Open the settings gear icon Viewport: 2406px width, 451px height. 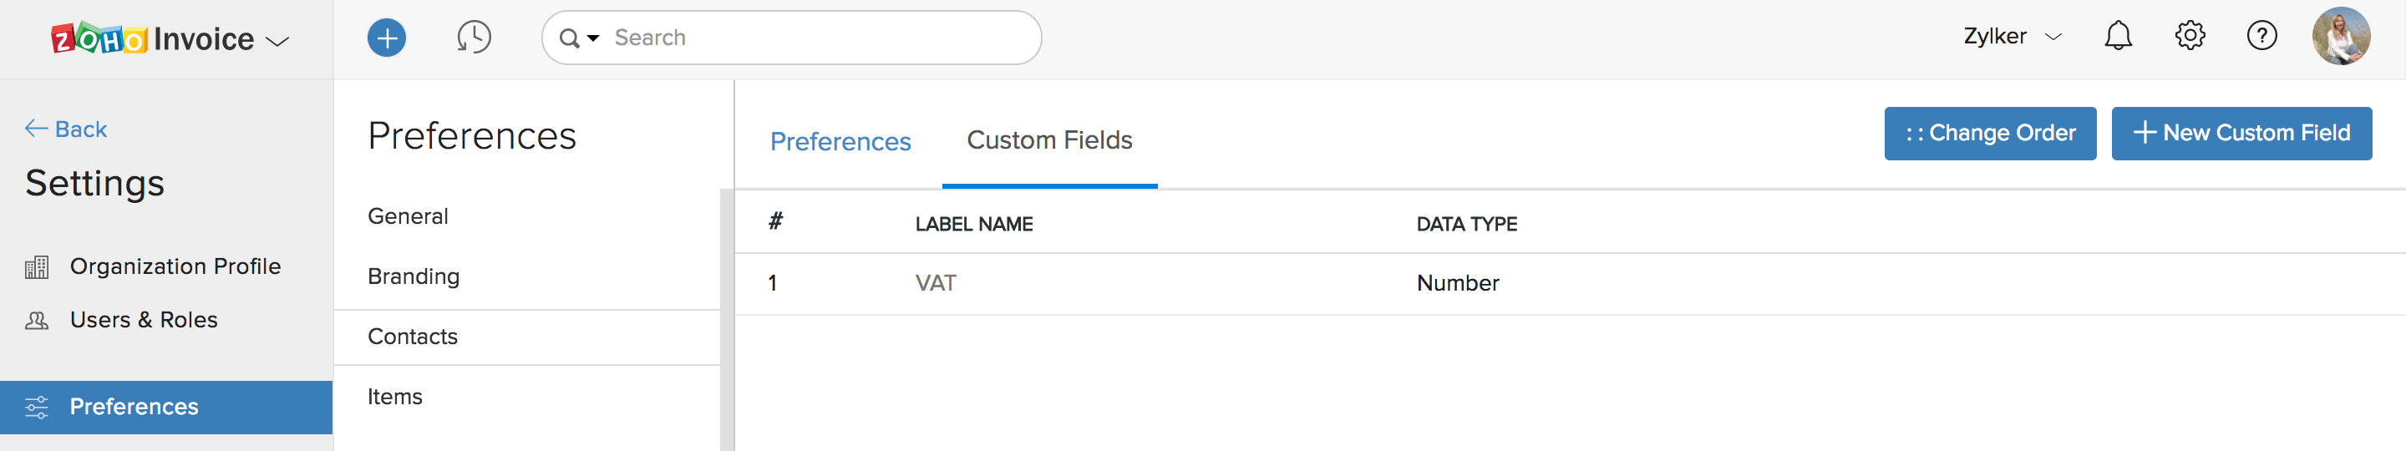click(x=2190, y=37)
